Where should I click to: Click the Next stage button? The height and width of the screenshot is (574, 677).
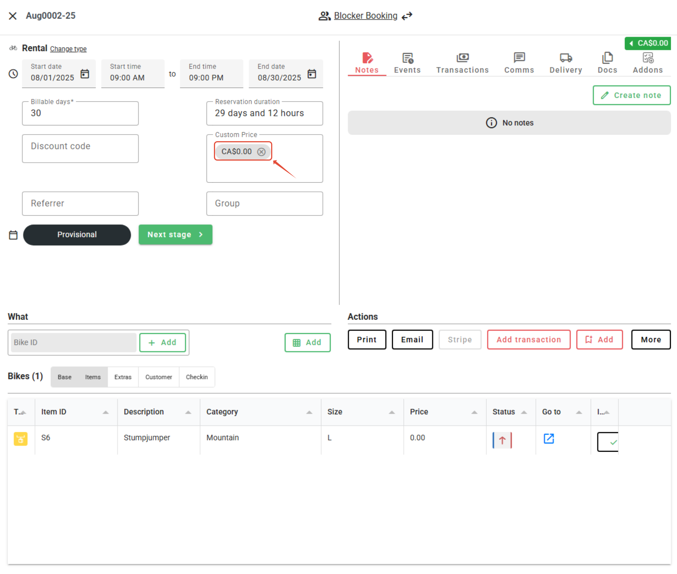click(175, 235)
